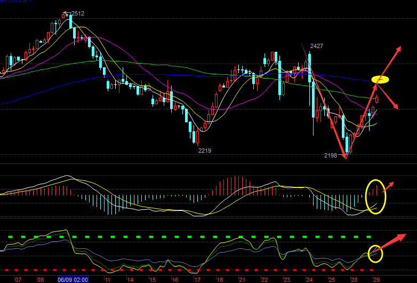
Task: Select the 2427 high price label
Action: pos(317,46)
